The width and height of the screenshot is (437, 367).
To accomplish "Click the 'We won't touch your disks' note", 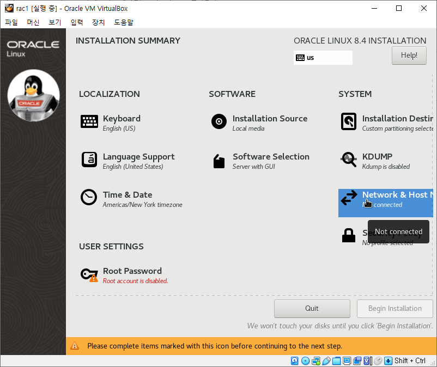I will 340,326.
